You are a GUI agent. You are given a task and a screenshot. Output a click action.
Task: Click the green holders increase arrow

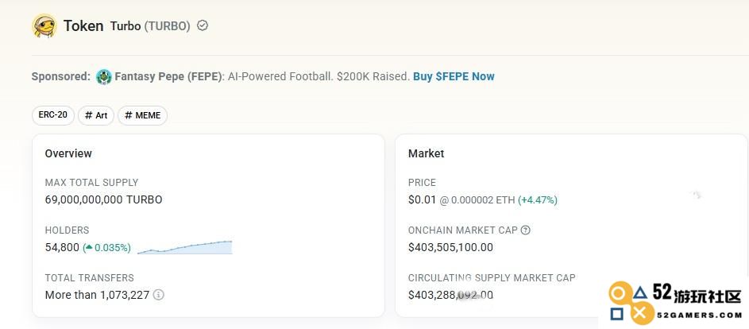click(x=88, y=248)
